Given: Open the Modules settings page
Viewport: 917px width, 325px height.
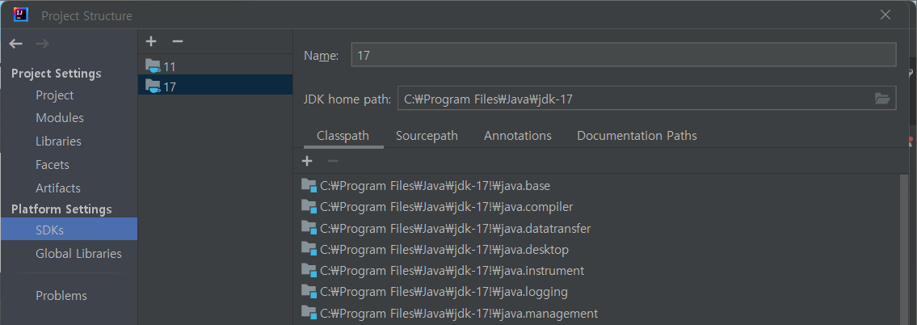Looking at the screenshot, I should coord(60,118).
